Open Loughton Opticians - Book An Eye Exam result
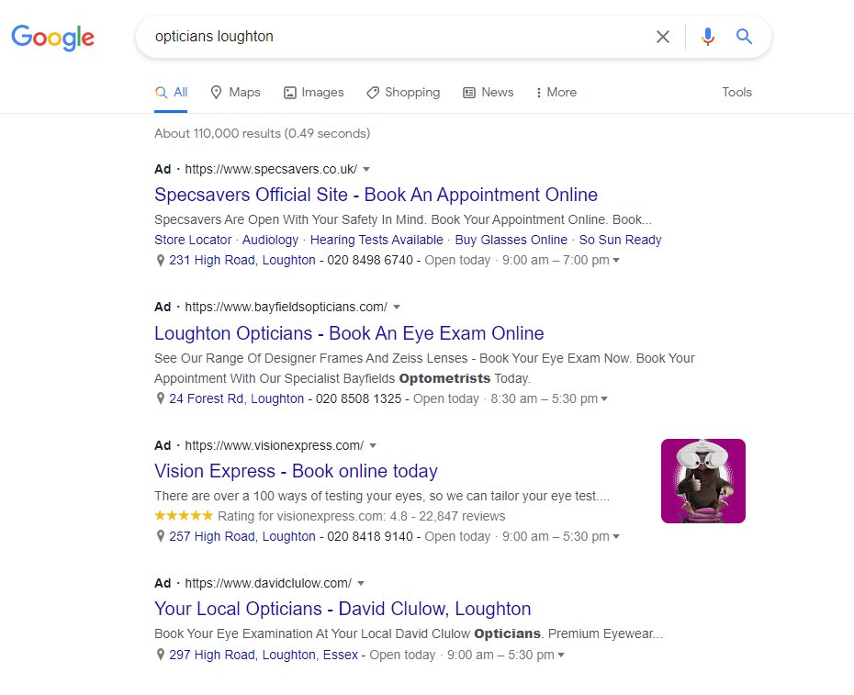Viewport: 854px width, 695px height. coord(349,333)
